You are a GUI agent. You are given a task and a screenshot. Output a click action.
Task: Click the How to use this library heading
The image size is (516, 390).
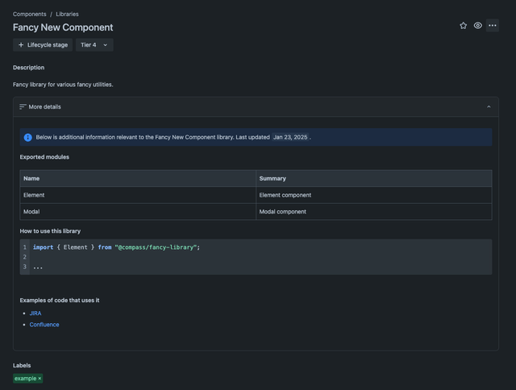pyautogui.click(x=50, y=231)
